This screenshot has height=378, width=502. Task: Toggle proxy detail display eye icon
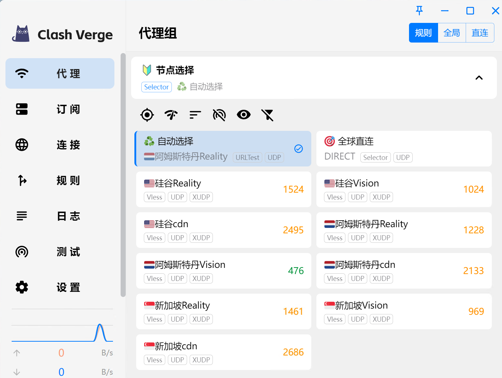(x=243, y=115)
